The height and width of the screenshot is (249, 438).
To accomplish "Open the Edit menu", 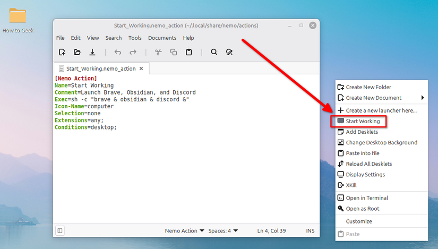I will tap(75, 38).
